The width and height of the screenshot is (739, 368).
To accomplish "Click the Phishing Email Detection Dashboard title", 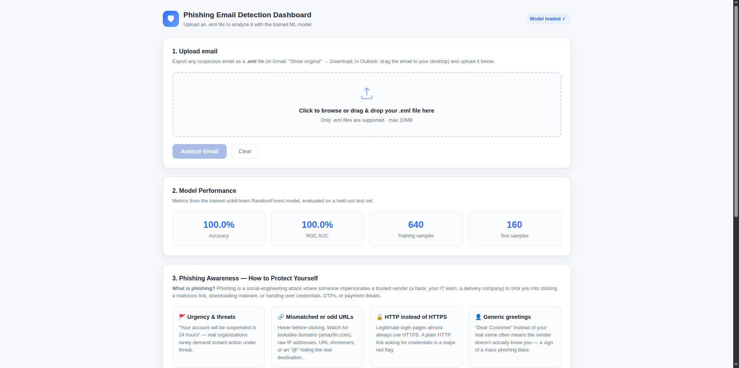I will (247, 15).
